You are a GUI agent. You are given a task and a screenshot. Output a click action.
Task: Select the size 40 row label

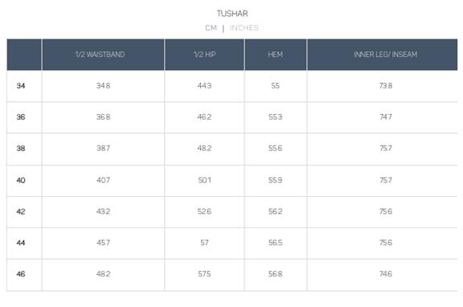21,180
